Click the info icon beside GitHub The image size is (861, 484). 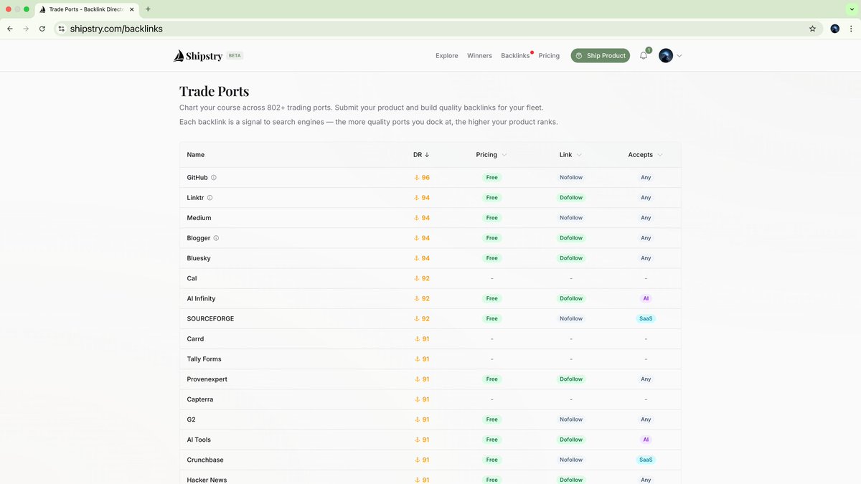214,177
